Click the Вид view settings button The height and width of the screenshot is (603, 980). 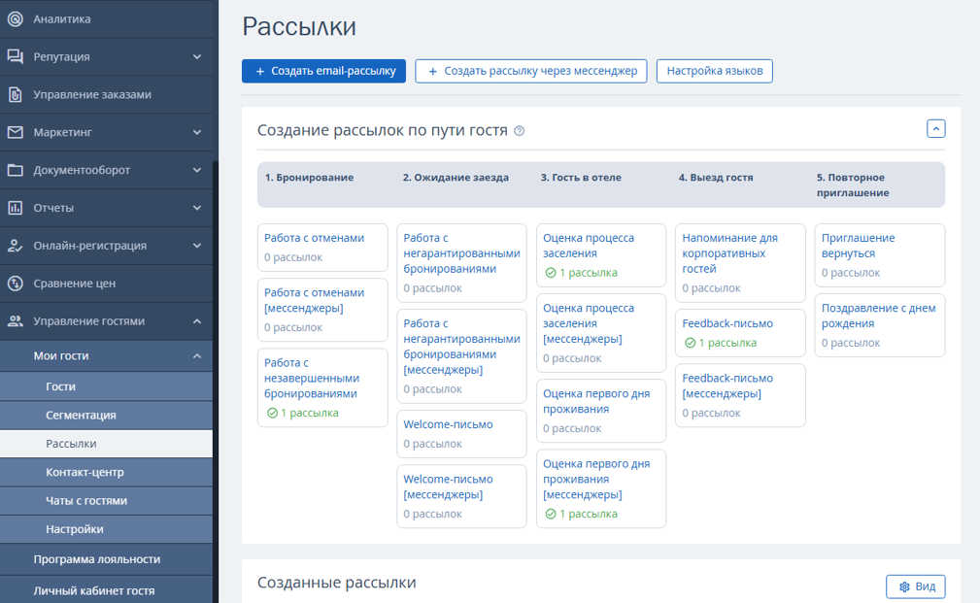pos(915,586)
